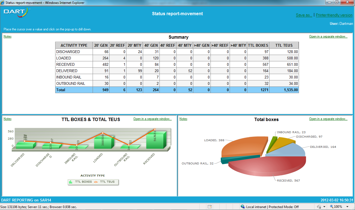The image size is (355, 210).
Task: Click the zoom magnifier icon at 100%
Action: coord(332,207)
